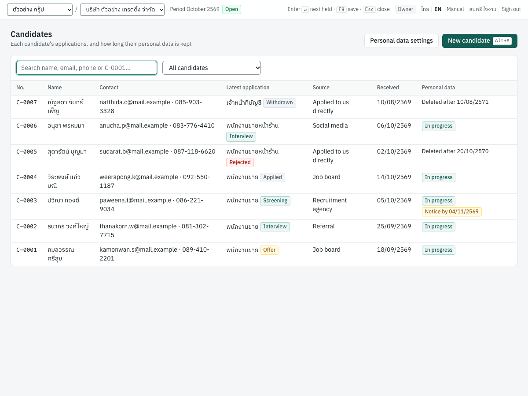Select candidate name สุดารัตน์ บุญมา
This screenshot has width=528, height=396.
click(x=67, y=151)
